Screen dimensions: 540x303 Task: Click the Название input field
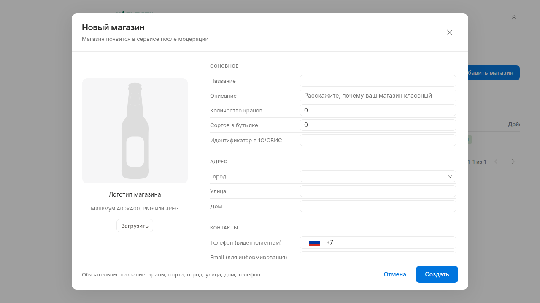(378, 81)
